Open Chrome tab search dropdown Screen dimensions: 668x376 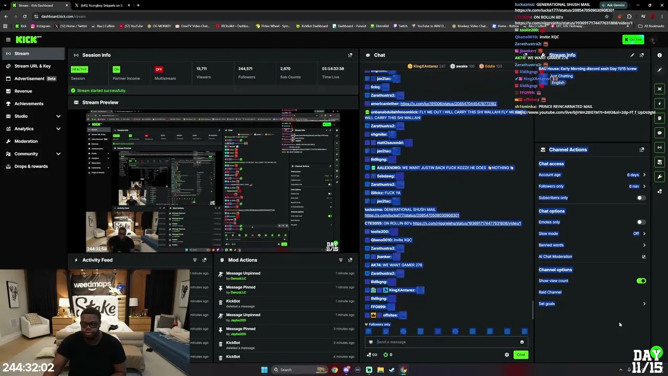6,5
